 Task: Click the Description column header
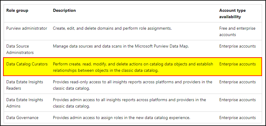pyautogui.click(x=64, y=11)
